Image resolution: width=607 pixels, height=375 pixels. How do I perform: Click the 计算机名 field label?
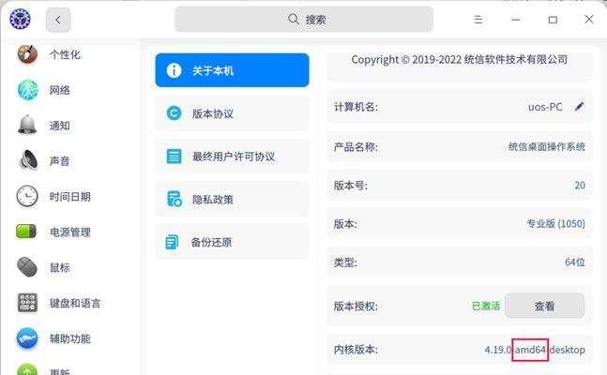click(x=356, y=107)
